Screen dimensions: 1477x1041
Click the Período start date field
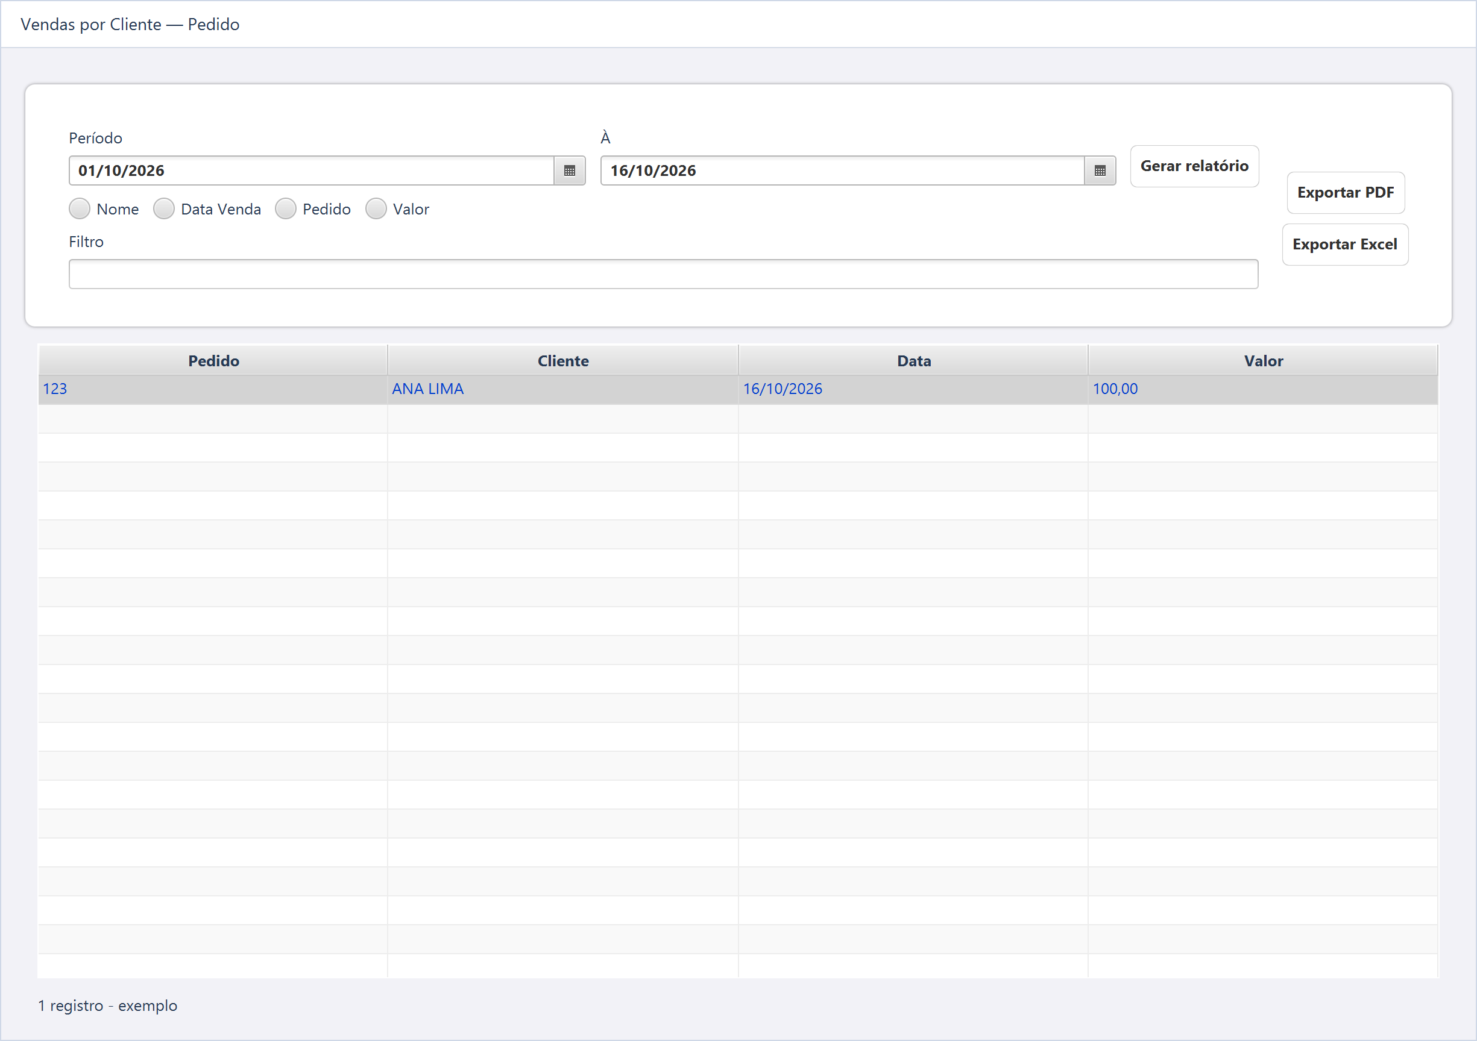(x=311, y=170)
